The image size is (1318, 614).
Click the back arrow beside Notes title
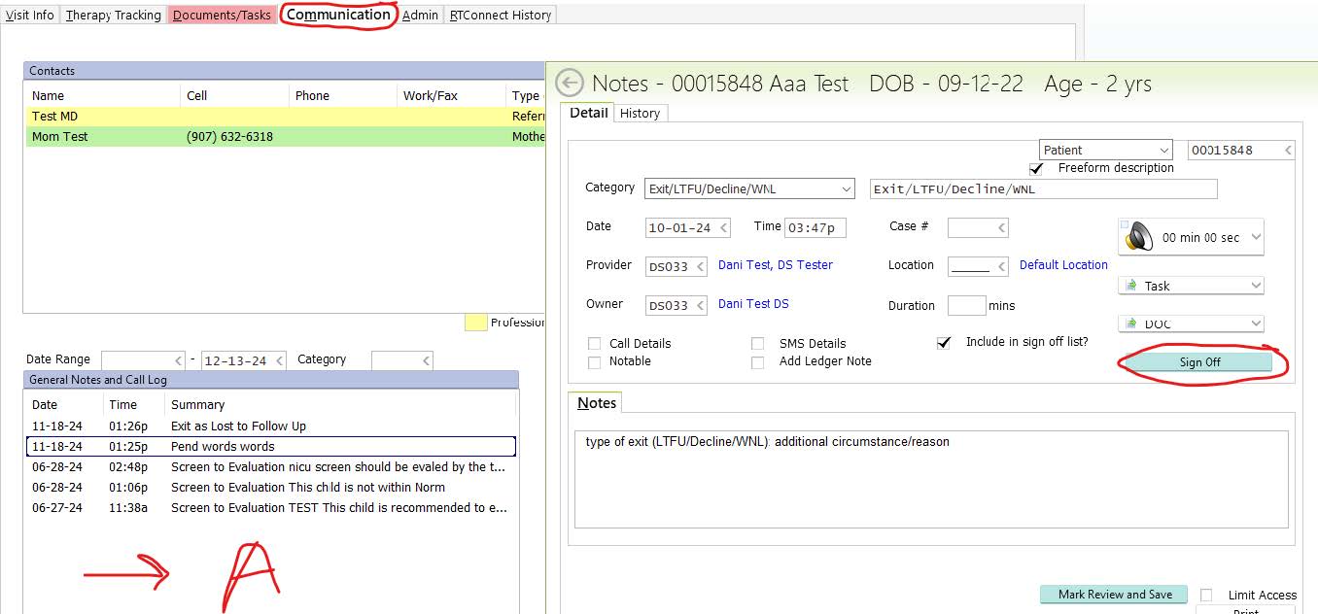pyautogui.click(x=570, y=84)
